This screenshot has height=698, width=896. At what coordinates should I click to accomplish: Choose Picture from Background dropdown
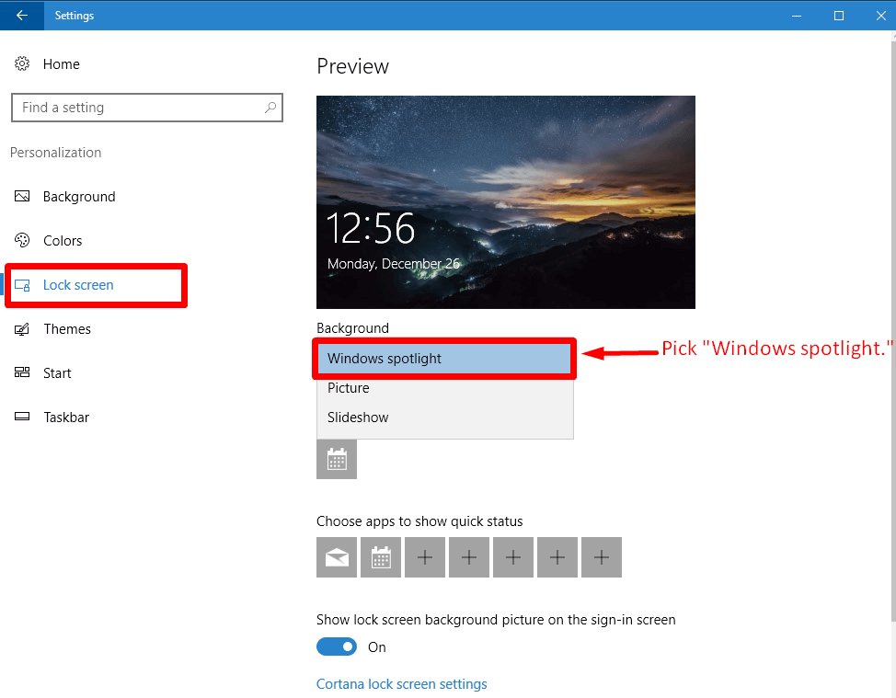[444, 388]
